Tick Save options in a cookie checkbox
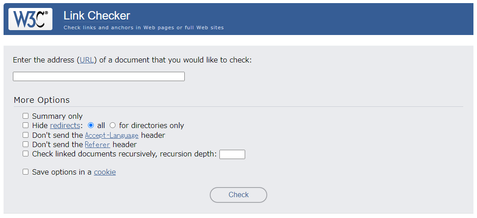477x218 pixels. click(x=26, y=172)
